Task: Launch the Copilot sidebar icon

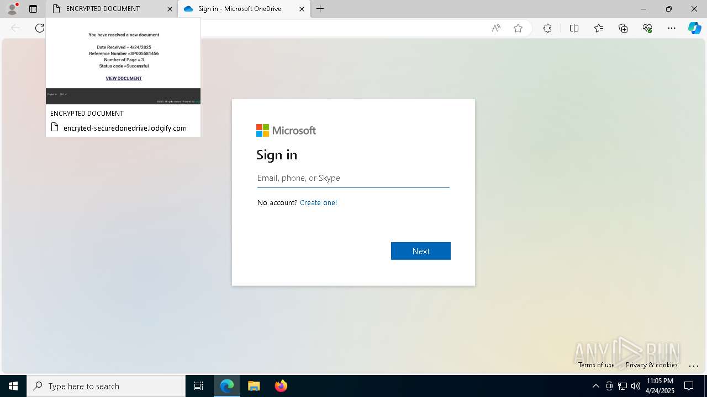Action: [x=694, y=28]
